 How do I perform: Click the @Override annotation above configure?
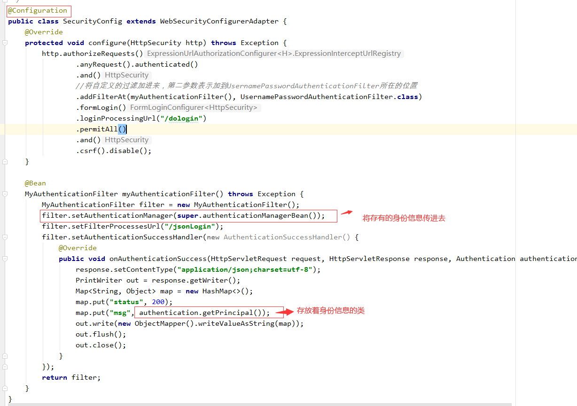(44, 31)
